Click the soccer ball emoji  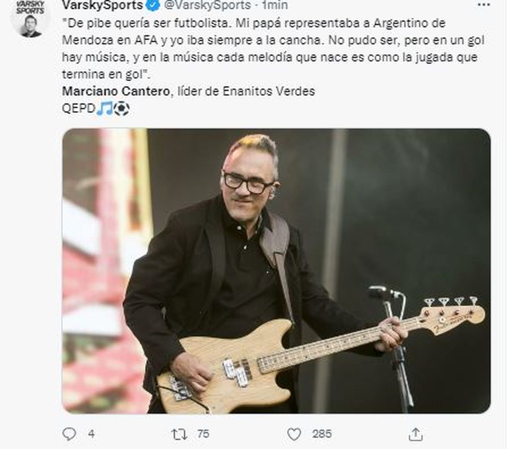point(121,108)
